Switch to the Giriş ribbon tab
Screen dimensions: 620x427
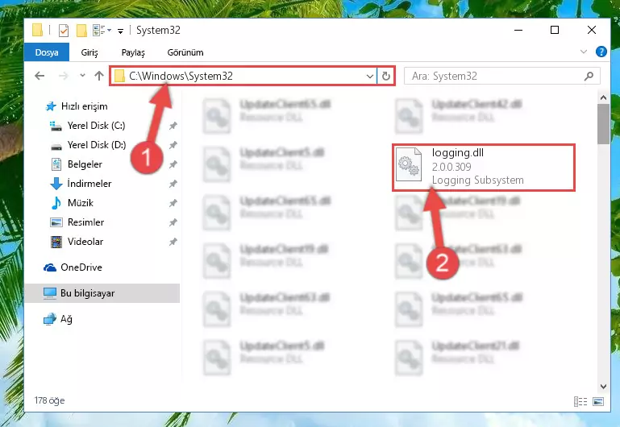click(x=89, y=52)
